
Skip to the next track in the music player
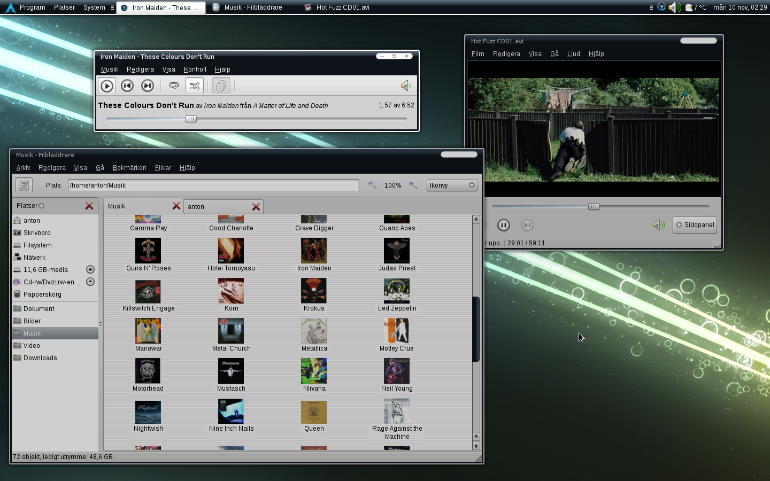tap(148, 86)
